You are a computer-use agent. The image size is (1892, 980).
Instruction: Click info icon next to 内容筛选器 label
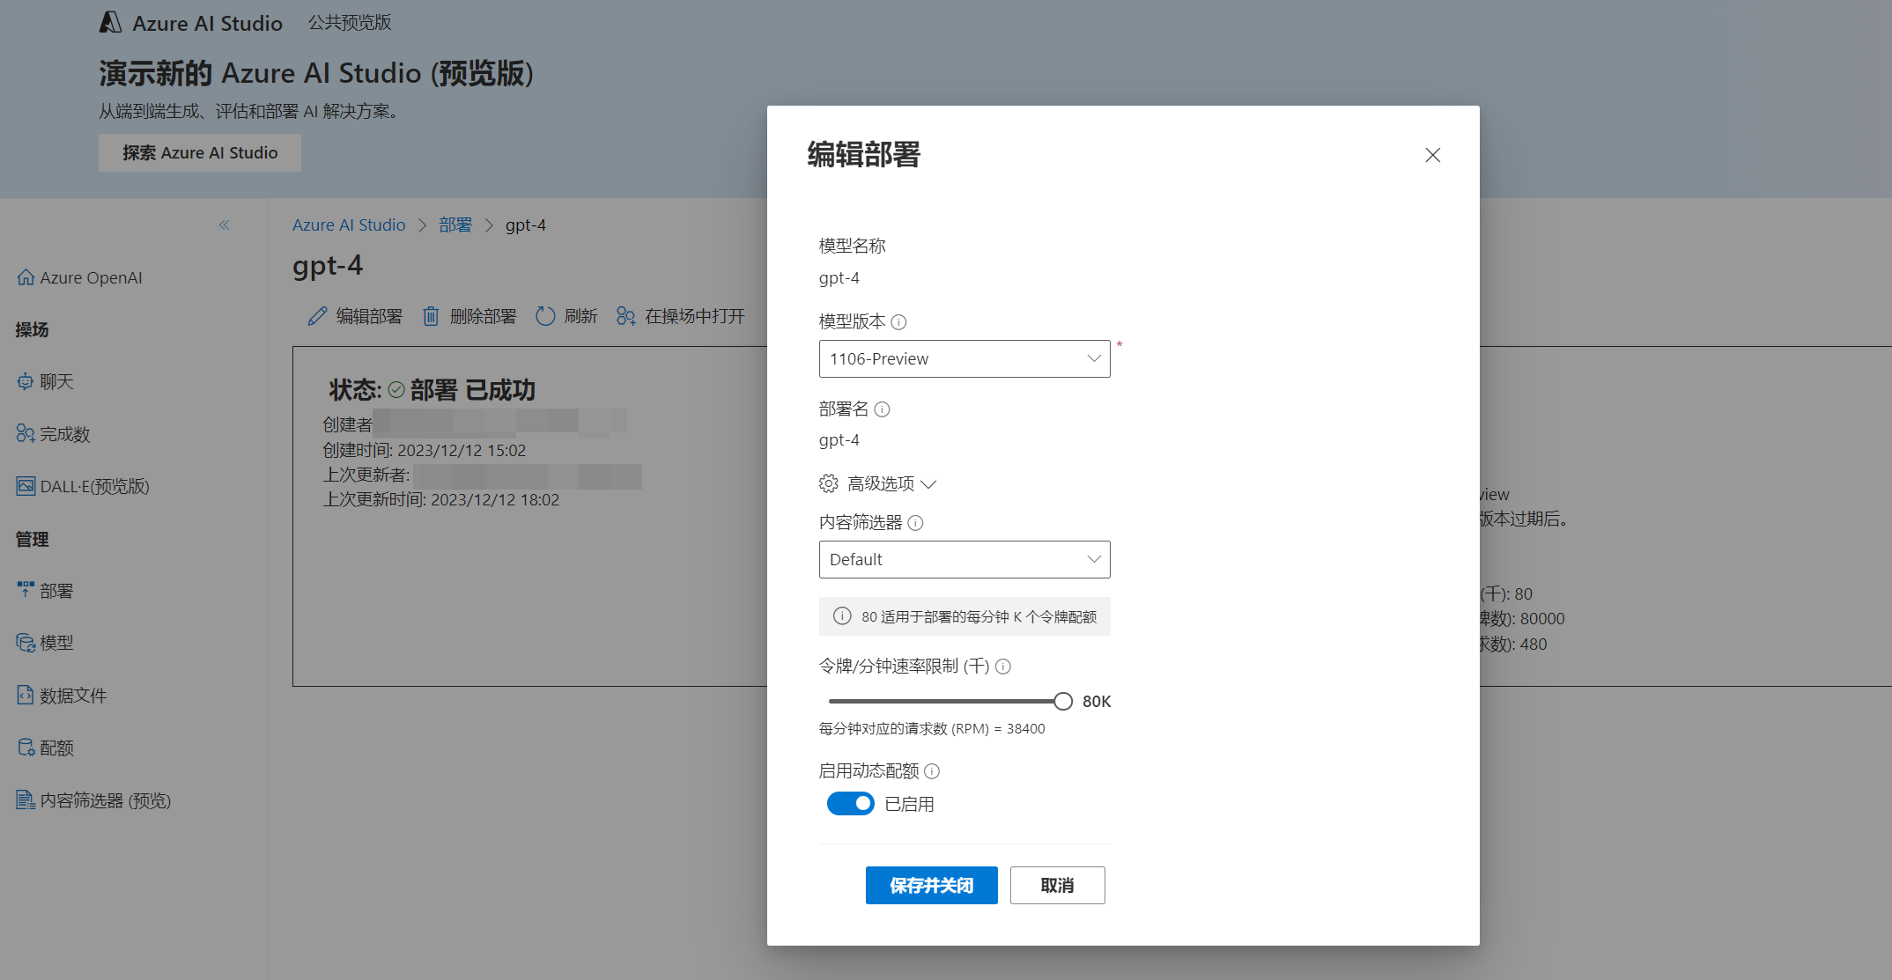915,523
